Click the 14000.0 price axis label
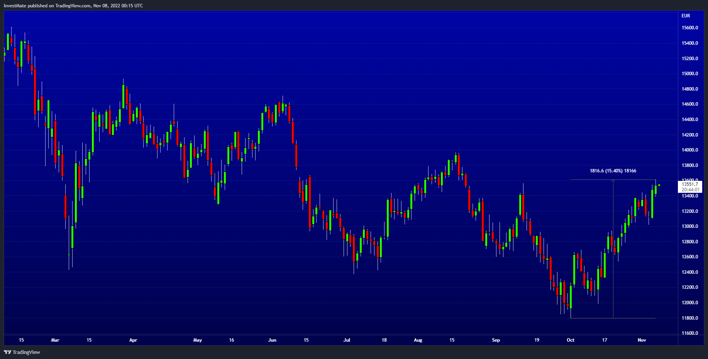The image size is (708, 359). tap(690, 150)
